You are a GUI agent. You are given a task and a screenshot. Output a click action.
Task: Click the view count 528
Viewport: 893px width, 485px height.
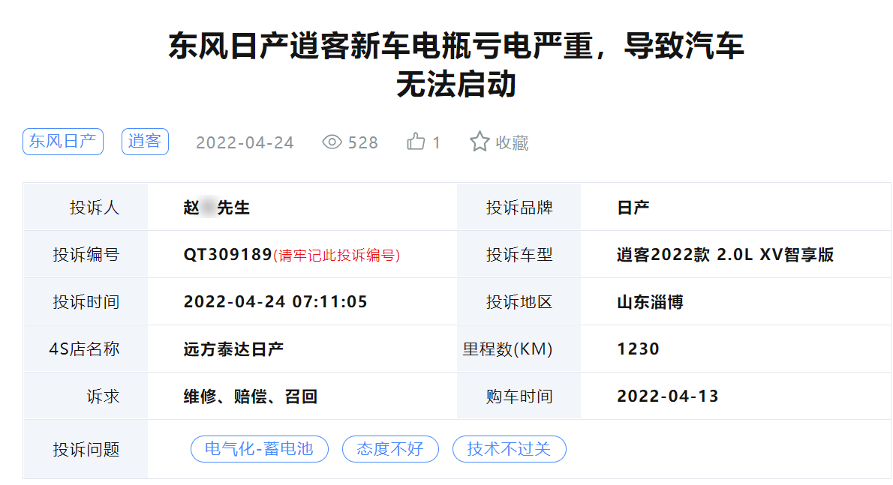[363, 142]
